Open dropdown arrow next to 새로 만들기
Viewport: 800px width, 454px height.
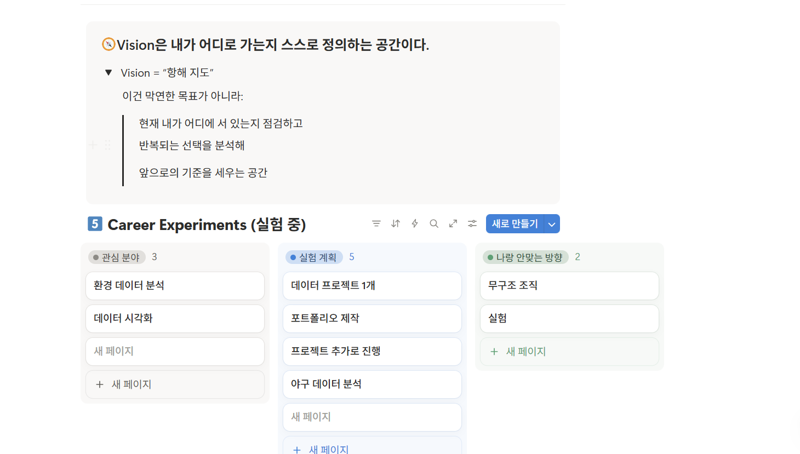552,224
